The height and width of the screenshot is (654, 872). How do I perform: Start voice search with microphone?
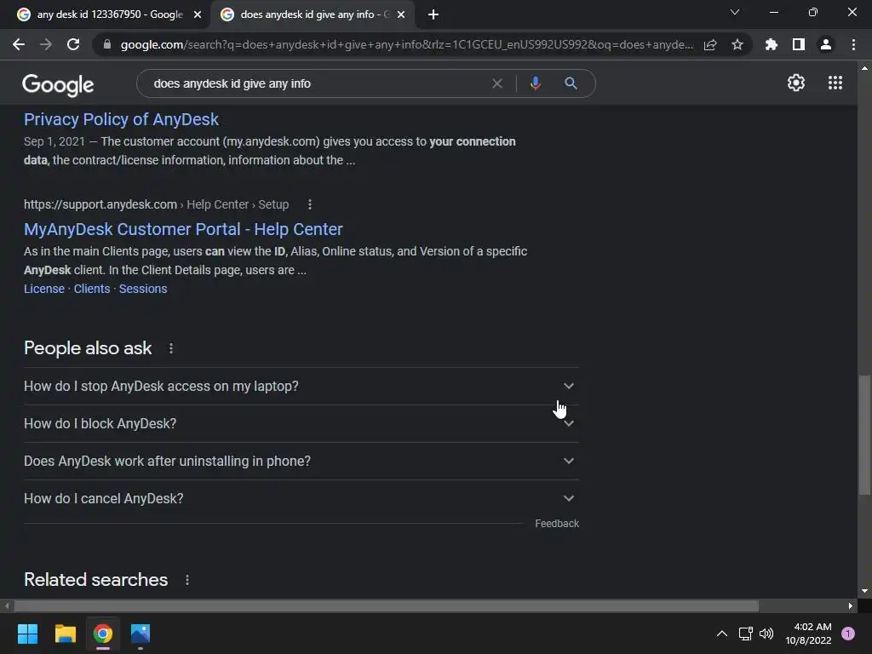[x=535, y=83]
